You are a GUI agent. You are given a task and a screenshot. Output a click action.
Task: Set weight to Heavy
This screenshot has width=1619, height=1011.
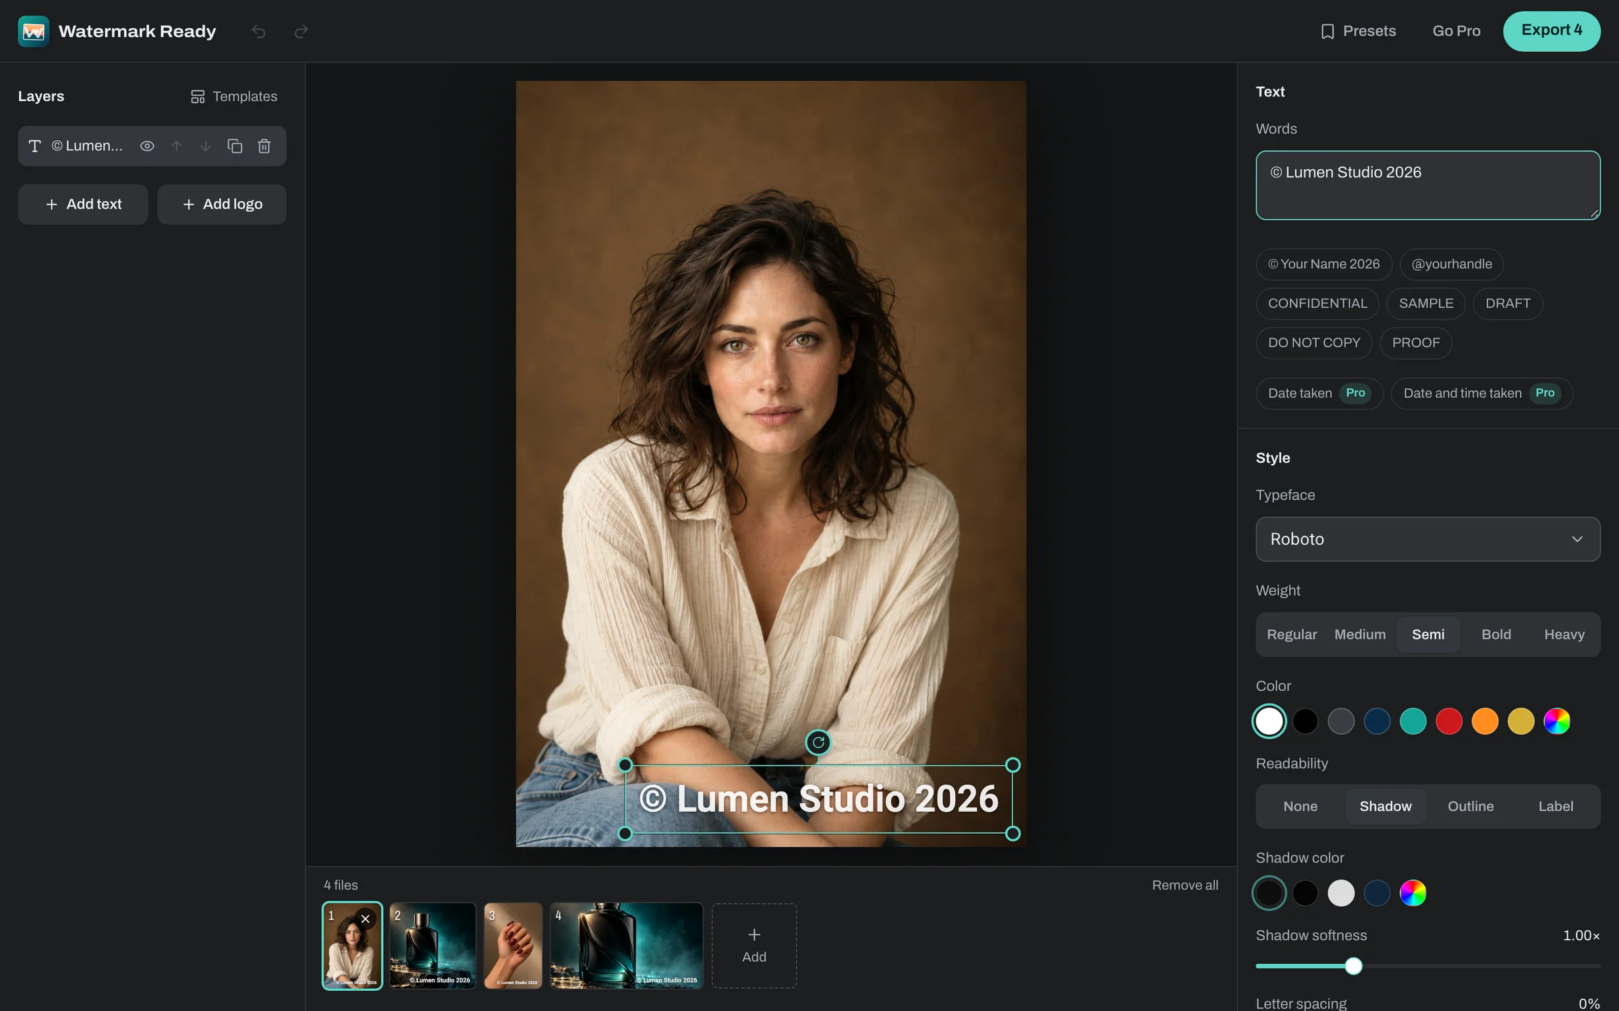[x=1564, y=634]
